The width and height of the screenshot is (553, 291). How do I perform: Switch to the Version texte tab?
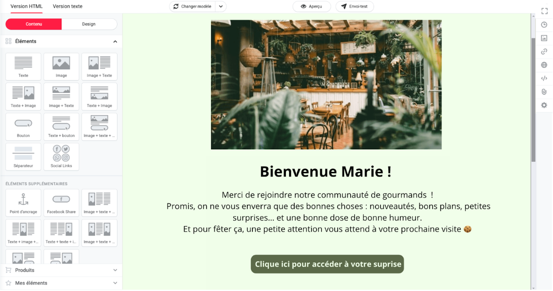click(67, 6)
